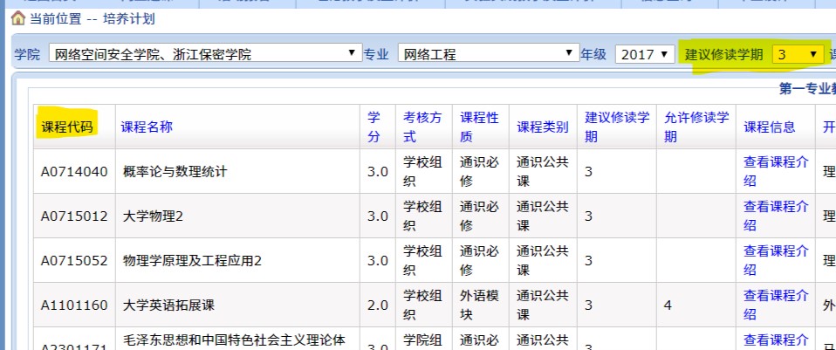The width and height of the screenshot is (836, 350).
Task: Open the 建议修读学期 dropdown showing 3
Action: tap(798, 54)
